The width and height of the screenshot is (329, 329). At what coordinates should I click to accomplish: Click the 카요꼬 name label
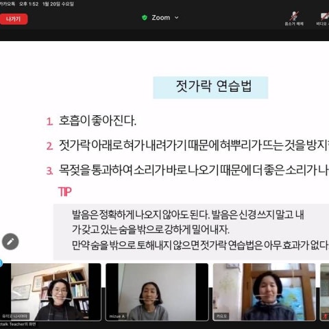(x=221, y=316)
